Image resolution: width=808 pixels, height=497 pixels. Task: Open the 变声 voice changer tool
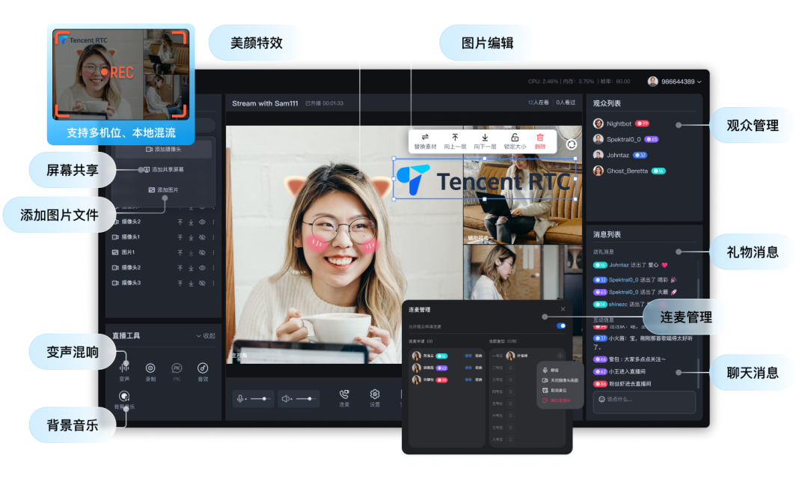pyautogui.click(x=124, y=371)
